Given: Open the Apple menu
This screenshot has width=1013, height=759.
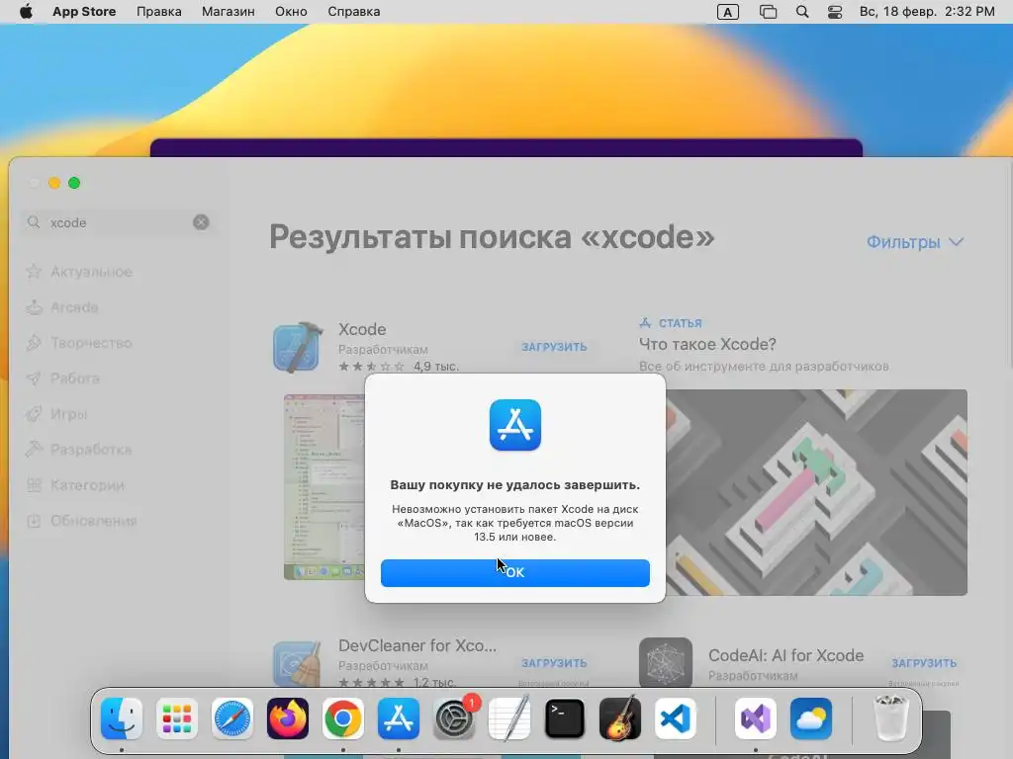Looking at the screenshot, I should pyautogui.click(x=26, y=12).
